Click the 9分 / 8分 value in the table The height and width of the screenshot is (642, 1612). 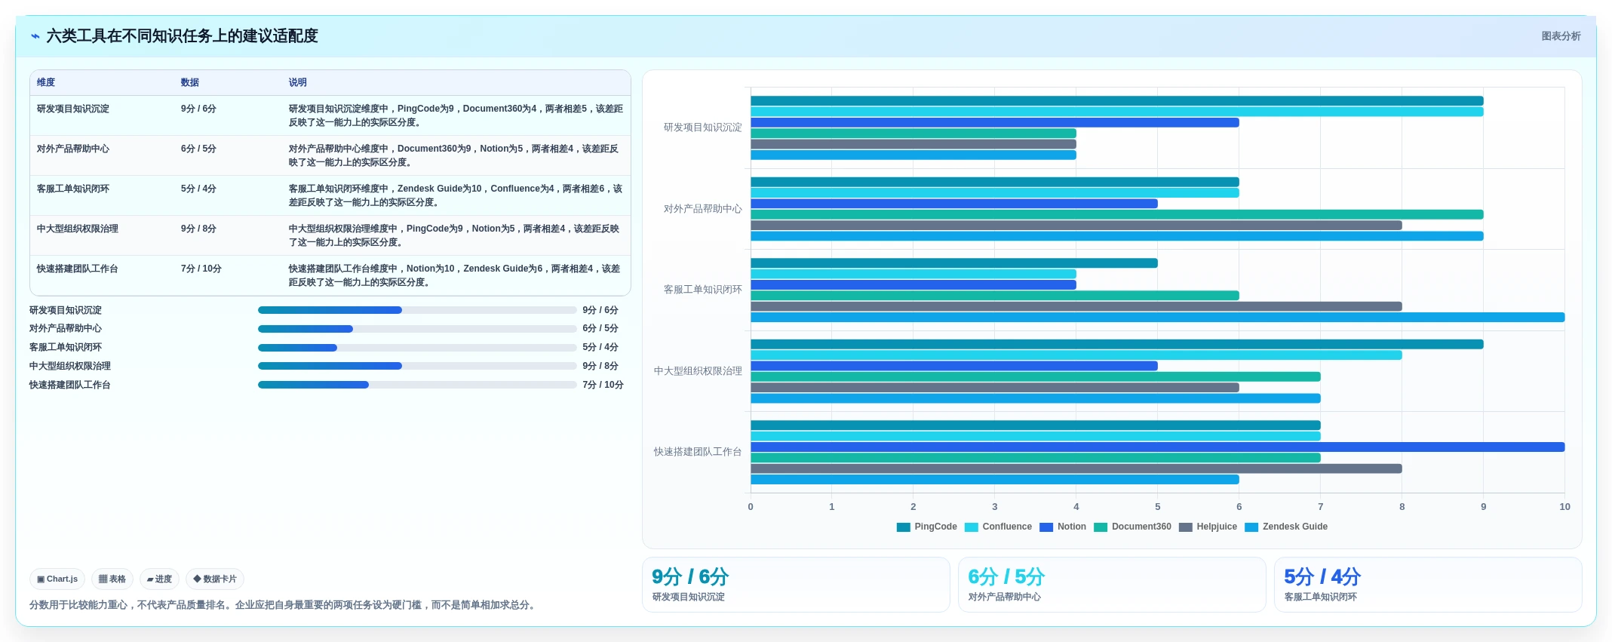click(x=198, y=229)
